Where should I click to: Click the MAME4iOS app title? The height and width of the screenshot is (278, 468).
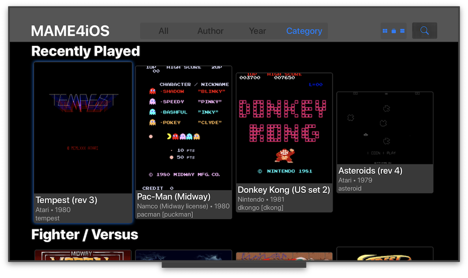(70, 31)
